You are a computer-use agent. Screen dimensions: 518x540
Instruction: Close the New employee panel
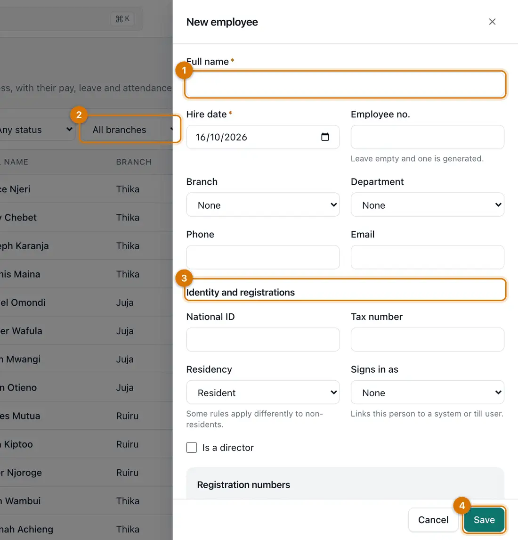(x=492, y=22)
